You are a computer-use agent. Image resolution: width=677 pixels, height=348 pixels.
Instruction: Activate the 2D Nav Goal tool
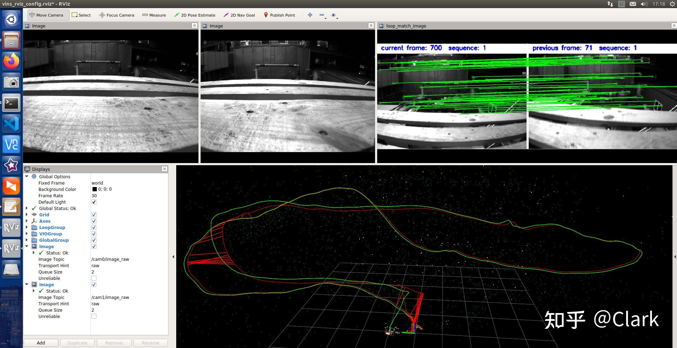[x=239, y=15]
